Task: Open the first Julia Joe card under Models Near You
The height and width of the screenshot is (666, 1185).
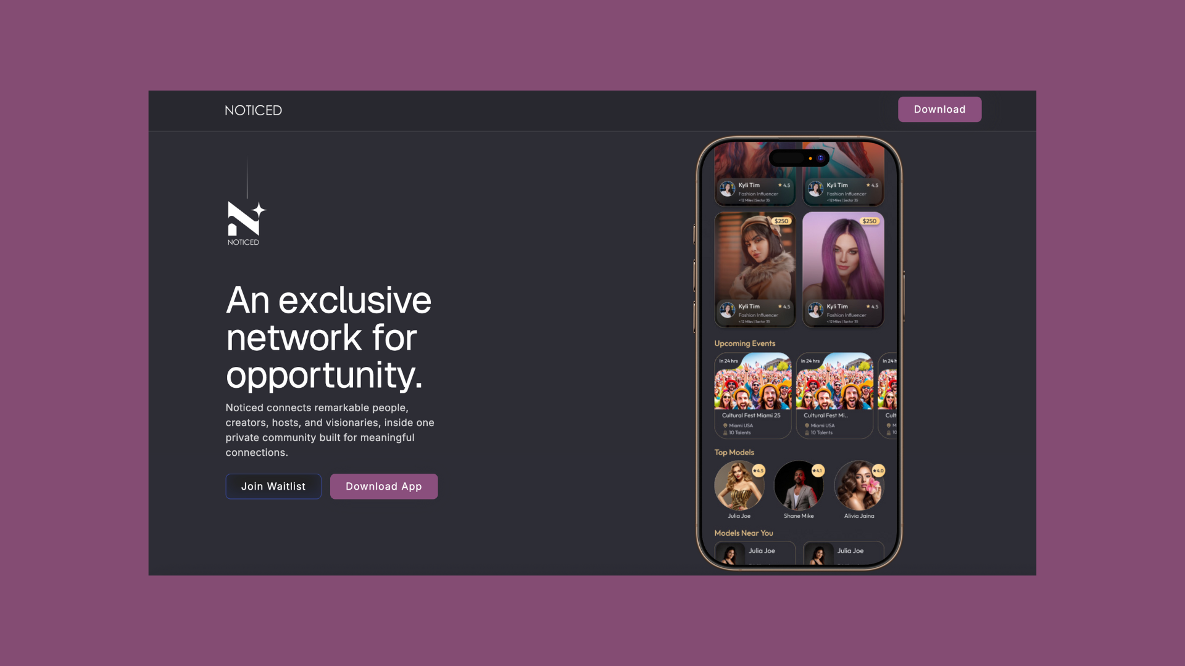Action: [755, 553]
